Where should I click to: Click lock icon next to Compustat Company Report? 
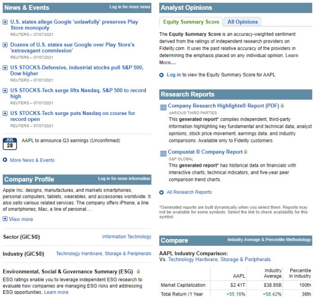pos(246,152)
